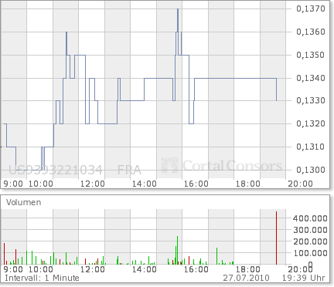Image resolution: width=334 pixels, height=287 pixels.
Task: Click 10:00 under the price chart
Action: click(x=41, y=184)
